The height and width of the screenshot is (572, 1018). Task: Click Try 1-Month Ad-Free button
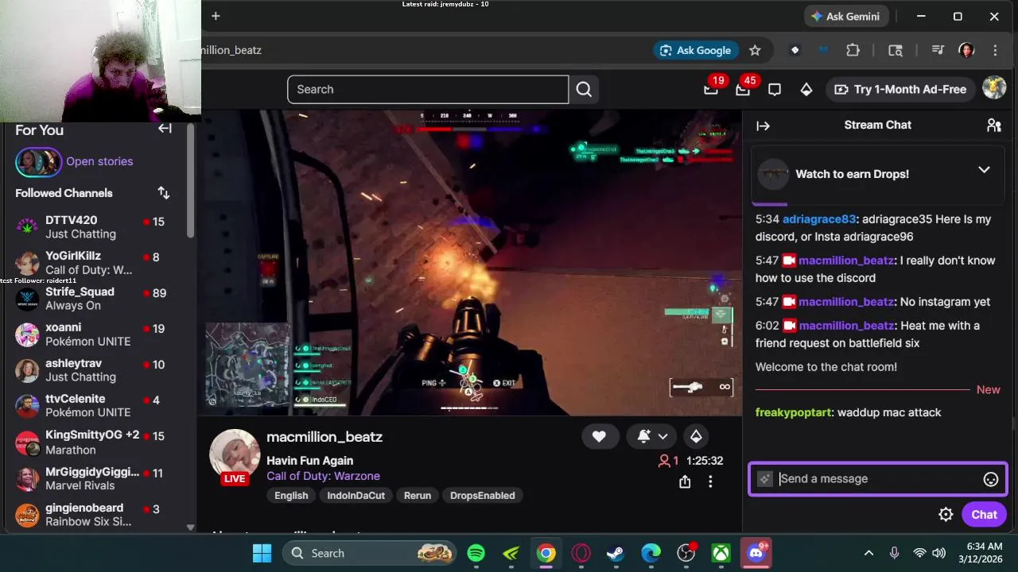[x=899, y=89]
